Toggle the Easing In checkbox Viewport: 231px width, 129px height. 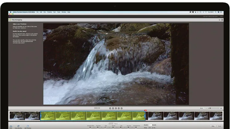pyautogui.click(x=149, y=128)
